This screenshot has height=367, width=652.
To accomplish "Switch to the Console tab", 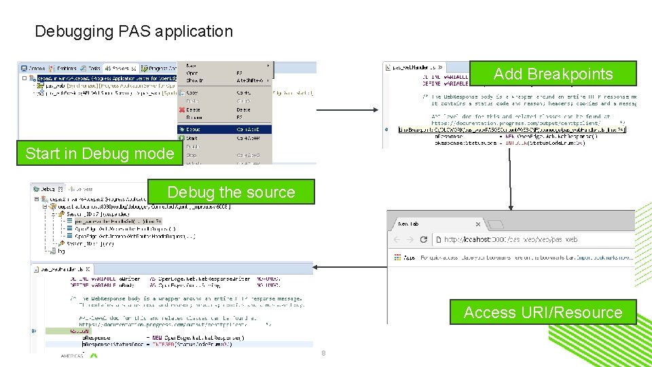I will click(33, 68).
